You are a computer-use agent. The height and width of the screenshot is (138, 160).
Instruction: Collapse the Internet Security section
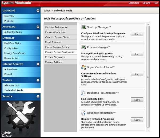tap(38, 64)
